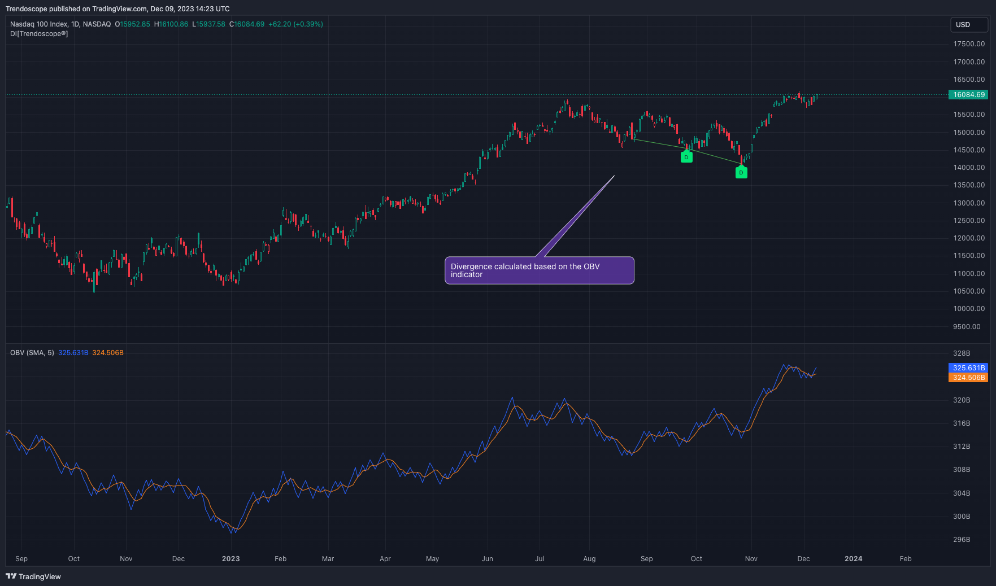Viewport: 996px width, 586px height.
Task: Click the 9500.00 price axis label
Action: tap(967, 327)
